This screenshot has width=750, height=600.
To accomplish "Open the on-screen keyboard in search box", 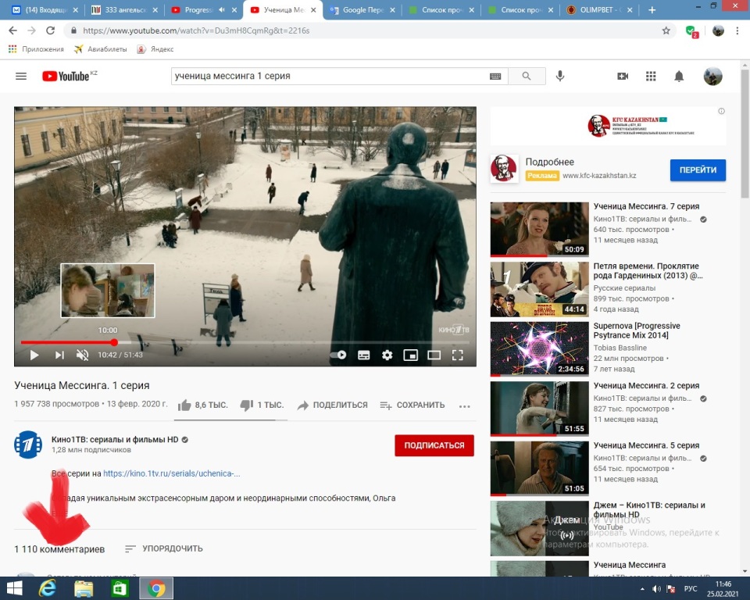I will click(495, 76).
